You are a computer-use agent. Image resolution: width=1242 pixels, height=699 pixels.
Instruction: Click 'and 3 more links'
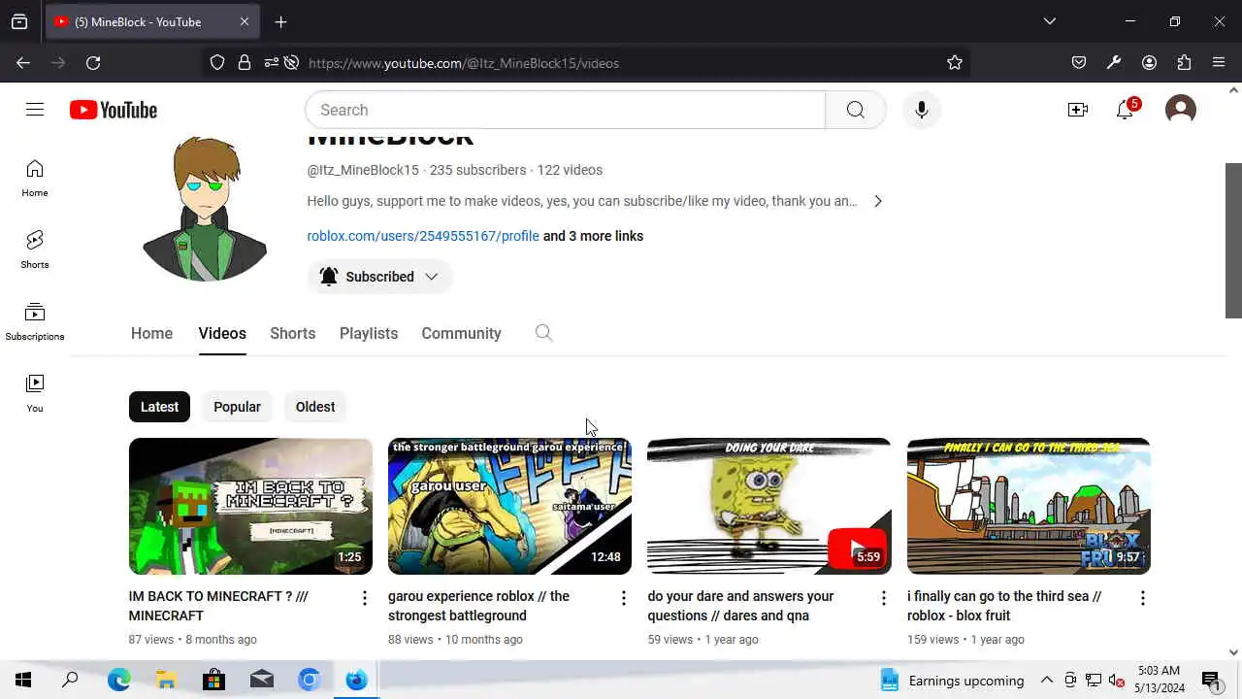[x=593, y=236]
